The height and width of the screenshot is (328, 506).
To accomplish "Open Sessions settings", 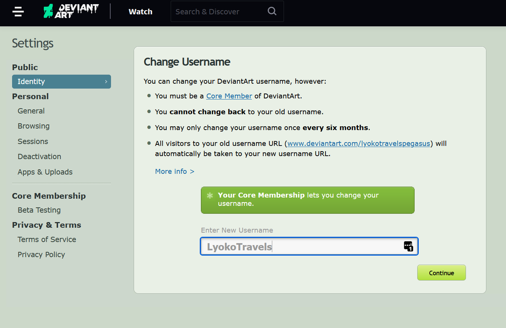I will click(x=33, y=141).
